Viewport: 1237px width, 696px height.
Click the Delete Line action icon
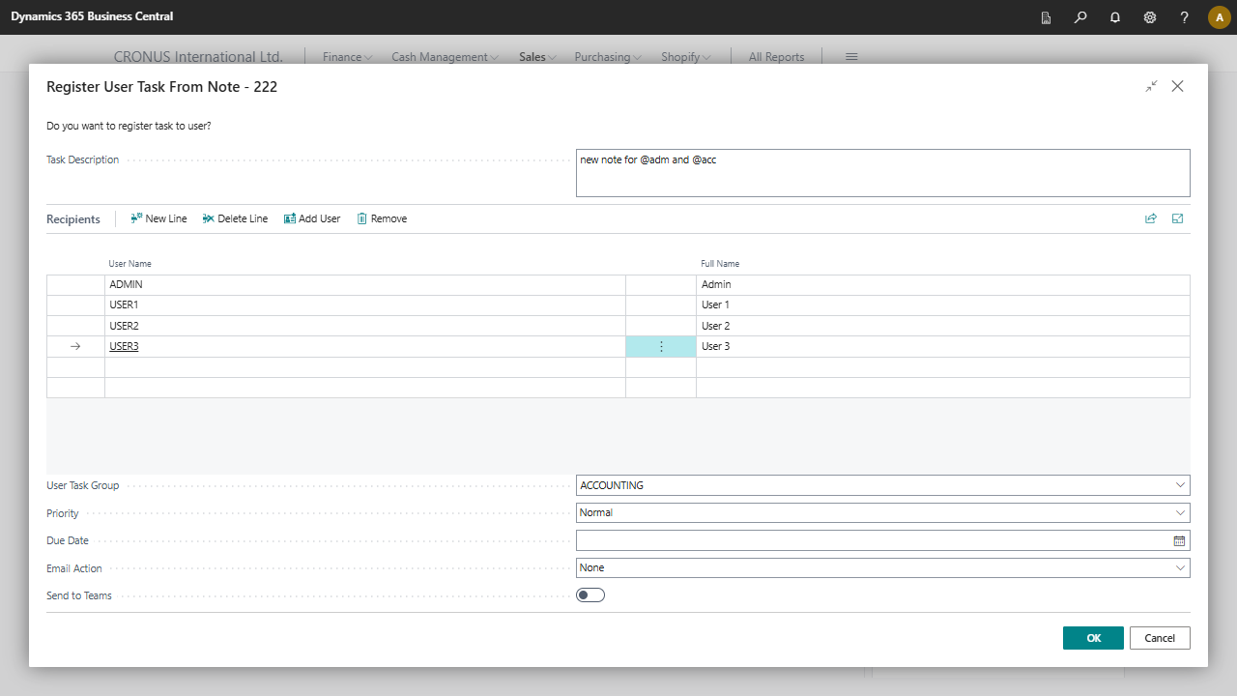(x=208, y=218)
